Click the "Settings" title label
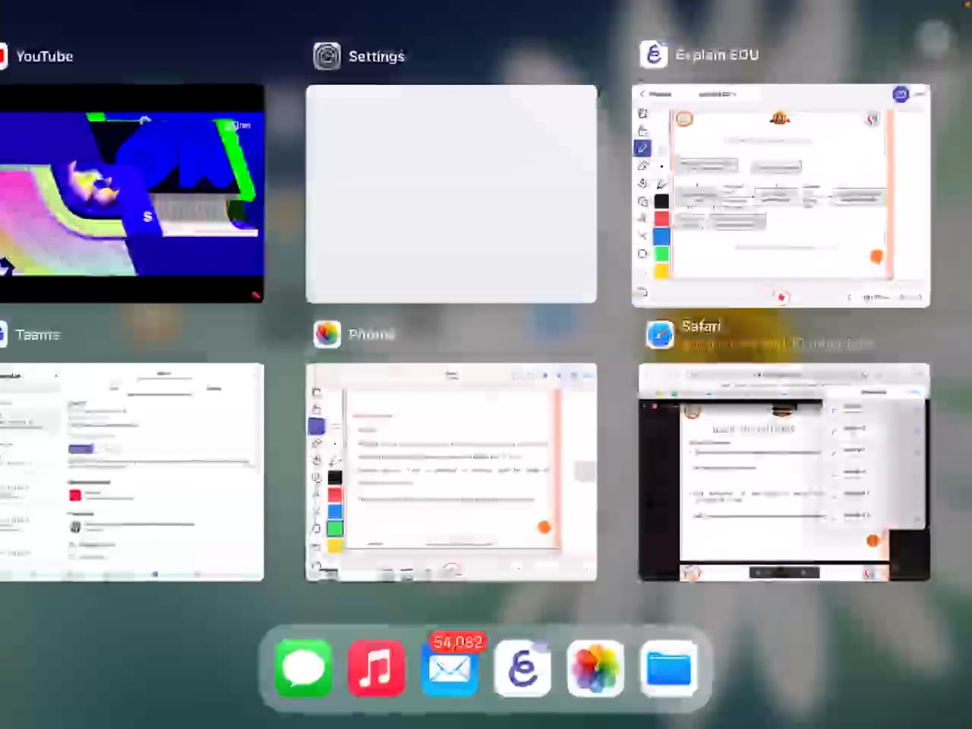The width and height of the screenshot is (972, 729). (x=377, y=56)
